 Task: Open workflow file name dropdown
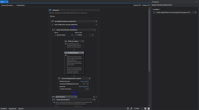(86, 84)
